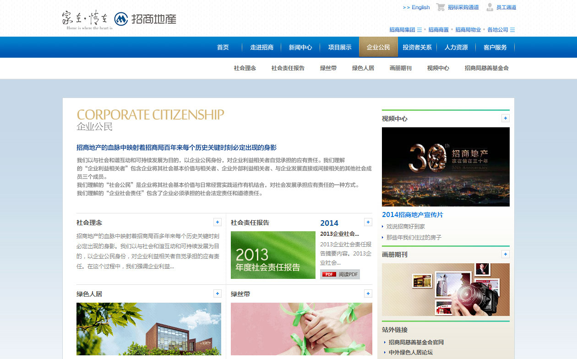Open the 2013年度社会责任报告 green cover image

click(x=273, y=255)
